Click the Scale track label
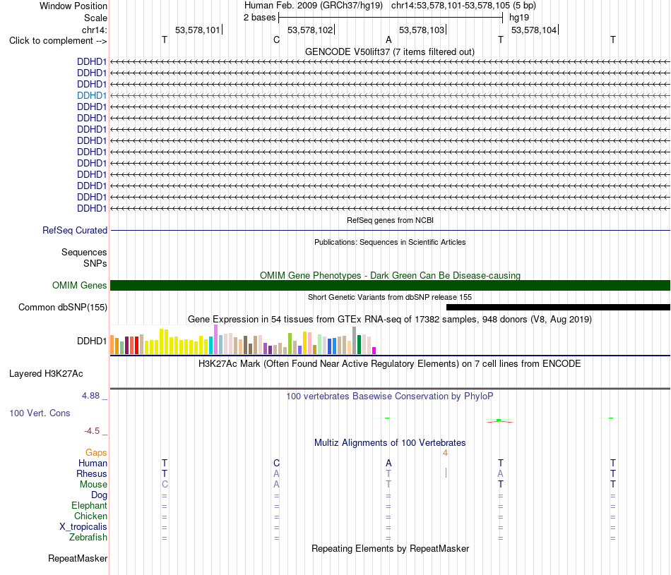 tap(95, 18)
